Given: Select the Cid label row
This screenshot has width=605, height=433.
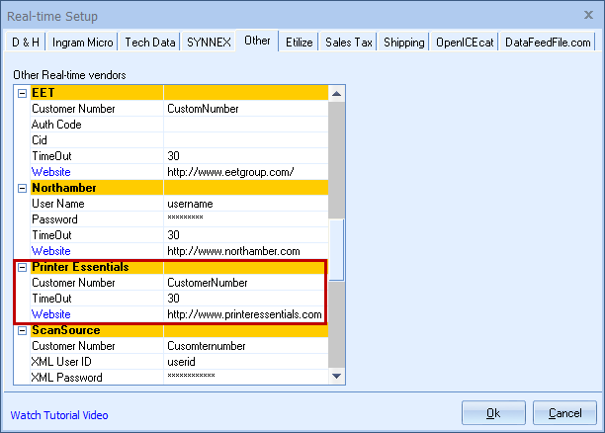Looking at the screenshot, I should click(x=97, y=140).
